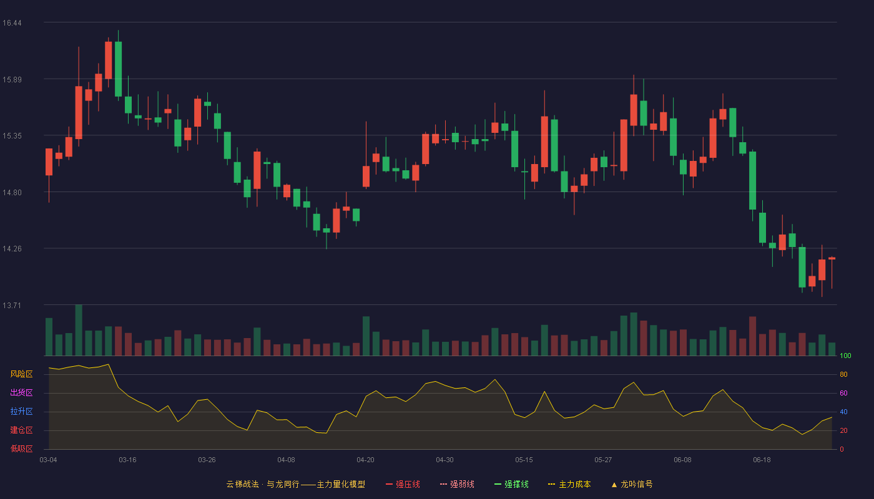Toggle the 主力成本 legend series
This screenshot has height=499, width=874.
(569, 484)
